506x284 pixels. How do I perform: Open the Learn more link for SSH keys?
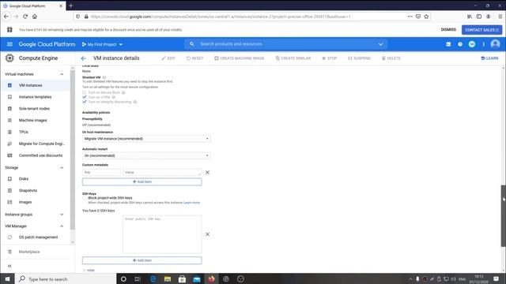(191, 203)
